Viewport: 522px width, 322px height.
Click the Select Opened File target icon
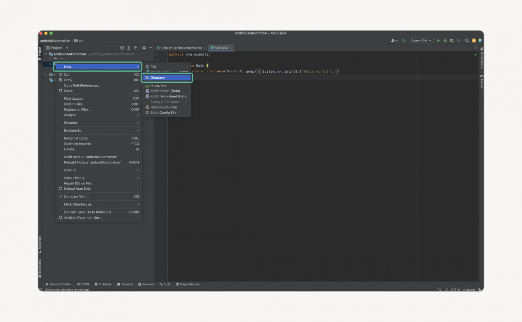[122, 48]
